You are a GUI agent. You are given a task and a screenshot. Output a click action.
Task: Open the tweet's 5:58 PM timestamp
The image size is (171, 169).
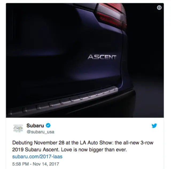tap(20, 164)
